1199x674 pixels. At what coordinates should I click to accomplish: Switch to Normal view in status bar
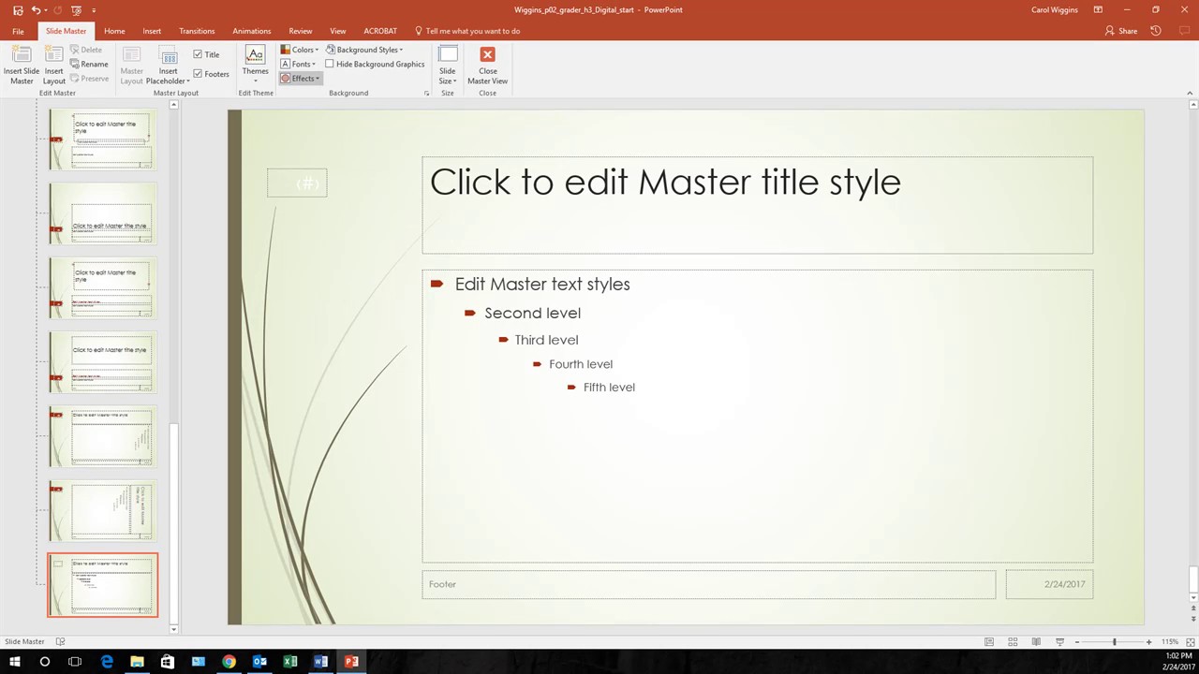(x=989, y=641)
